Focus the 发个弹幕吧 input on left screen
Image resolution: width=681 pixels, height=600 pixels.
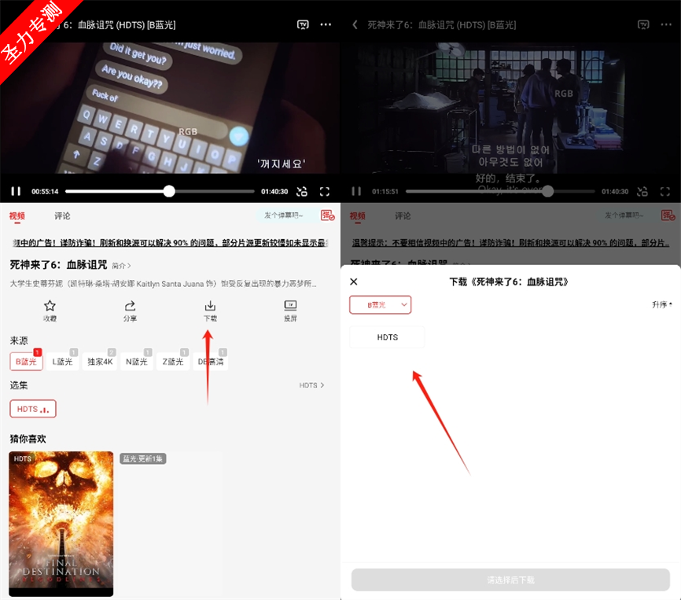285,215
